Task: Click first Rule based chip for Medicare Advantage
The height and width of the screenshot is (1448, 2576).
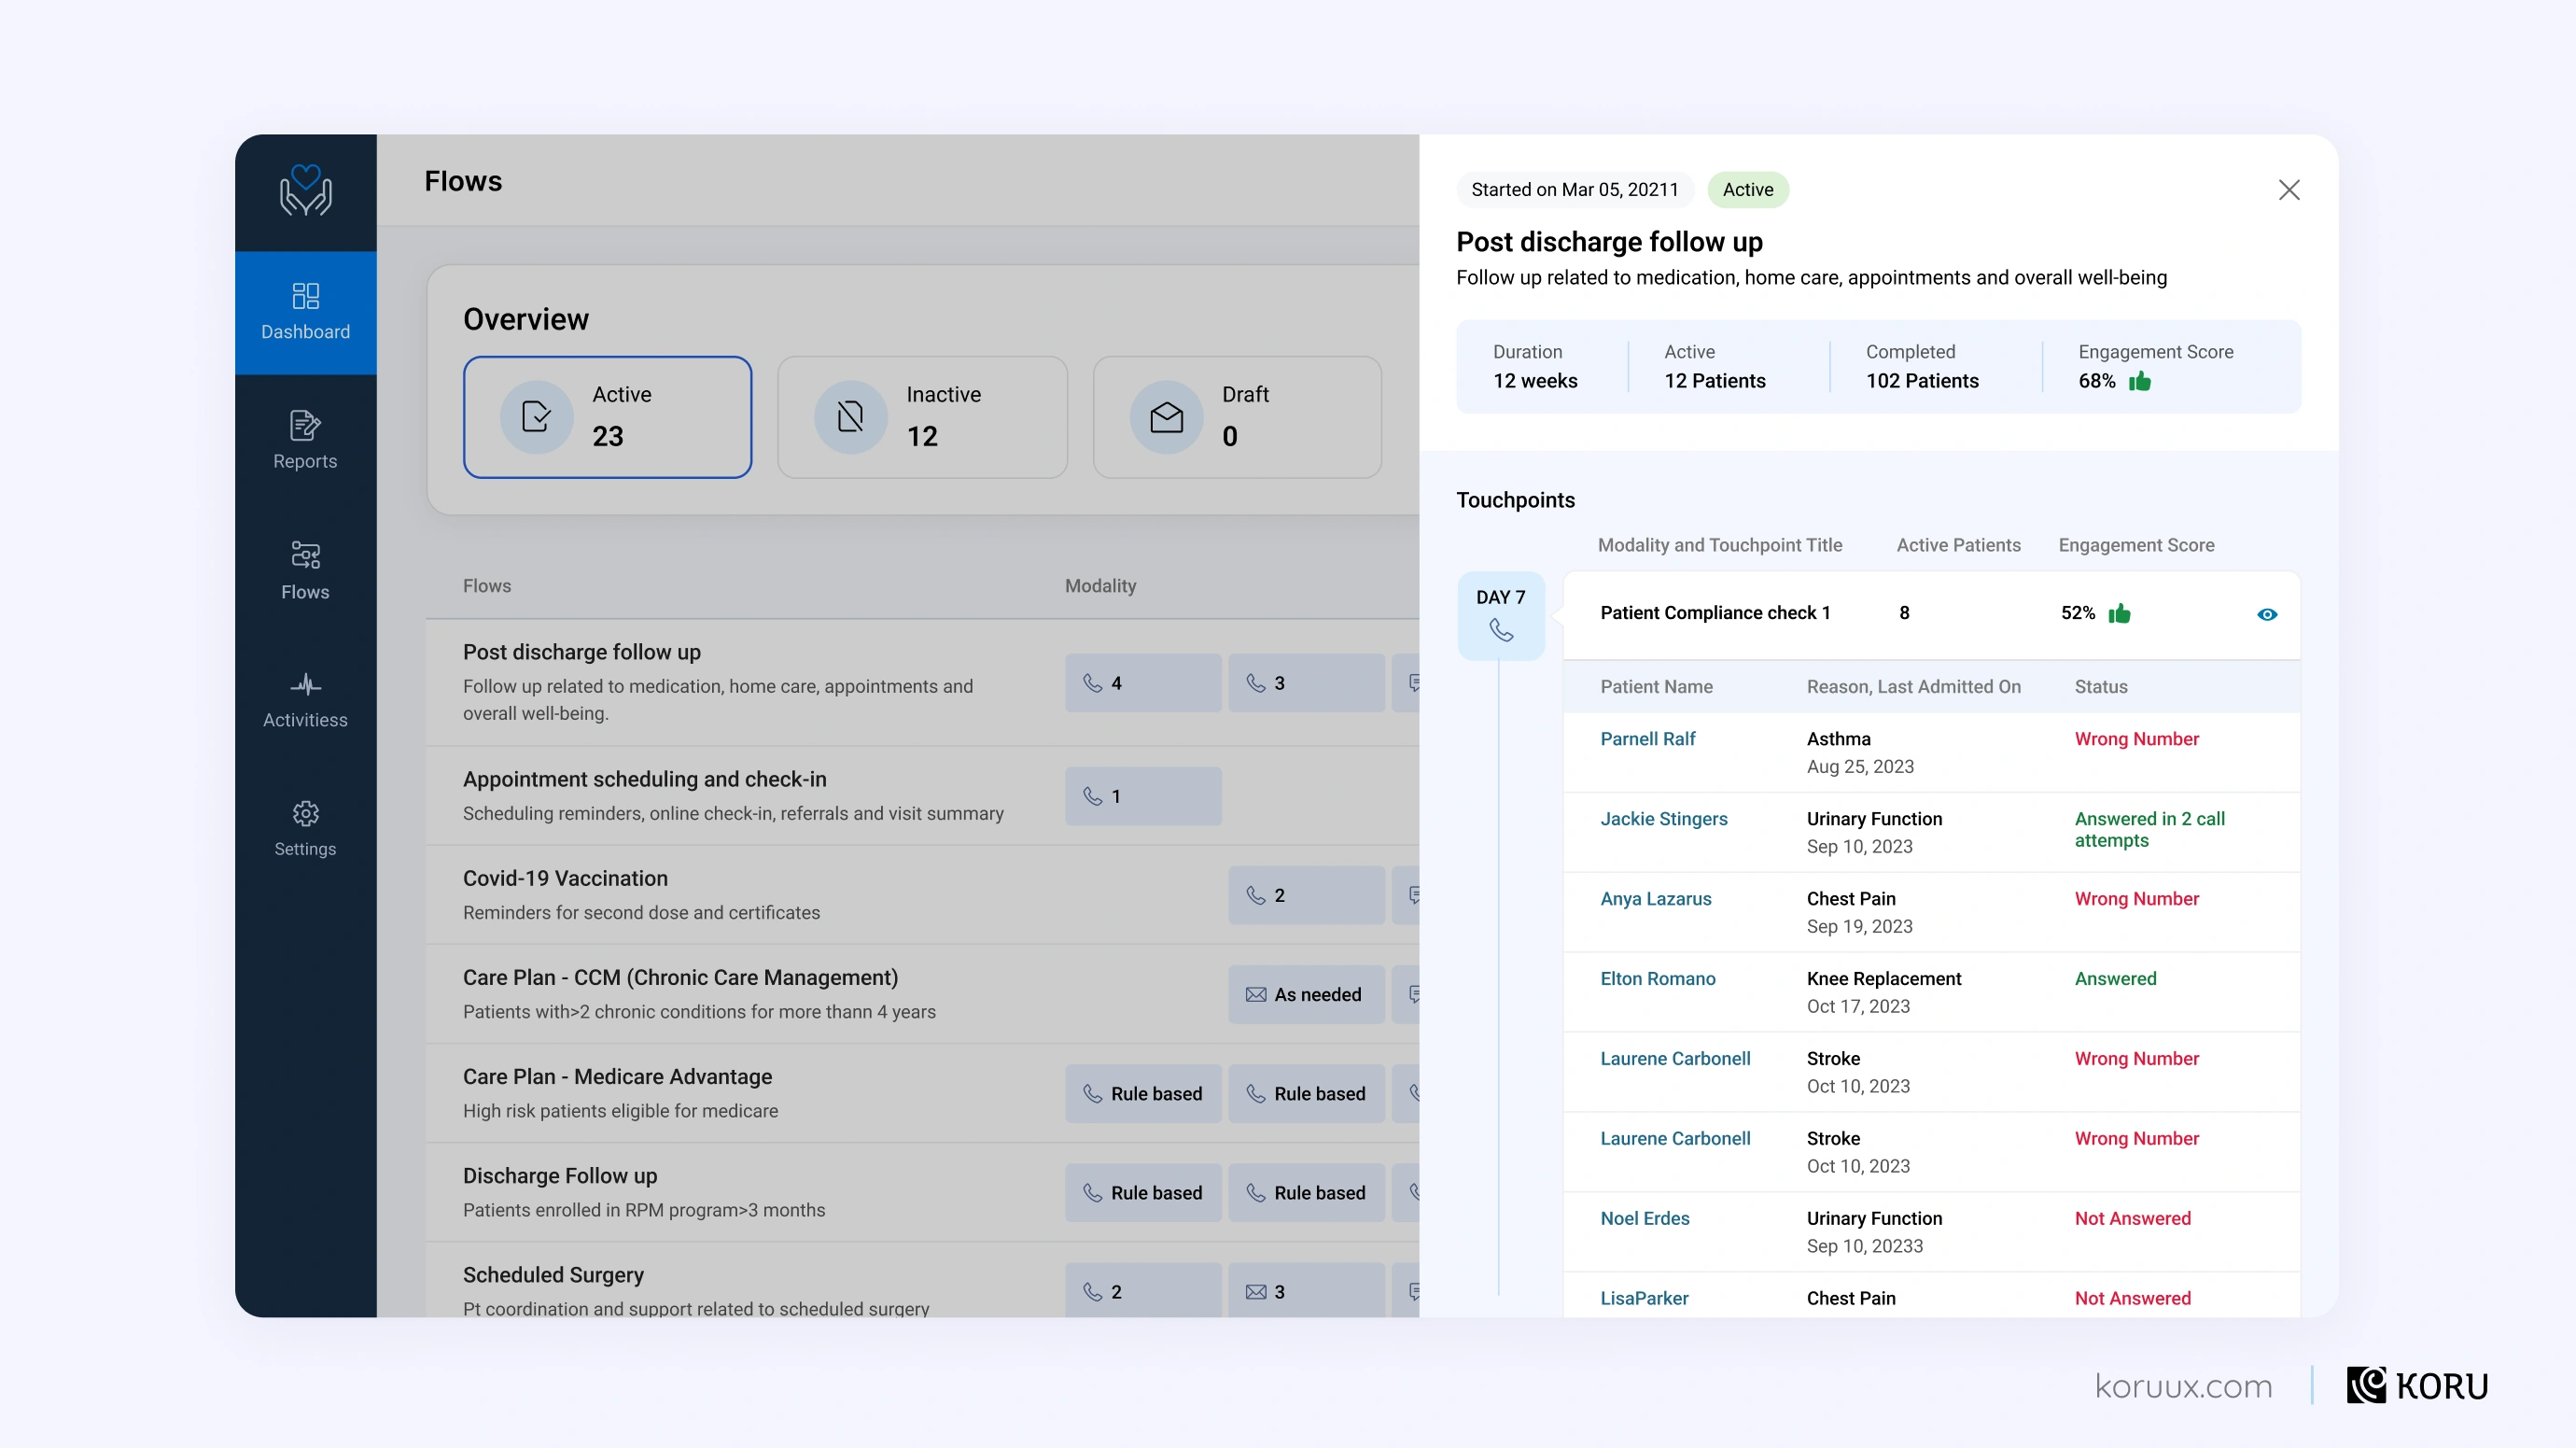Action: [1143, 1094]
